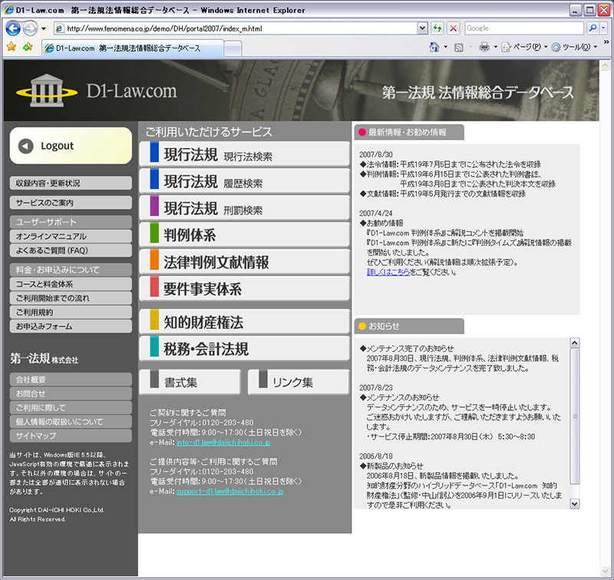Open Favorites Center star icon
This screenshot has width=614, height=580.
[x=12, y=48]
